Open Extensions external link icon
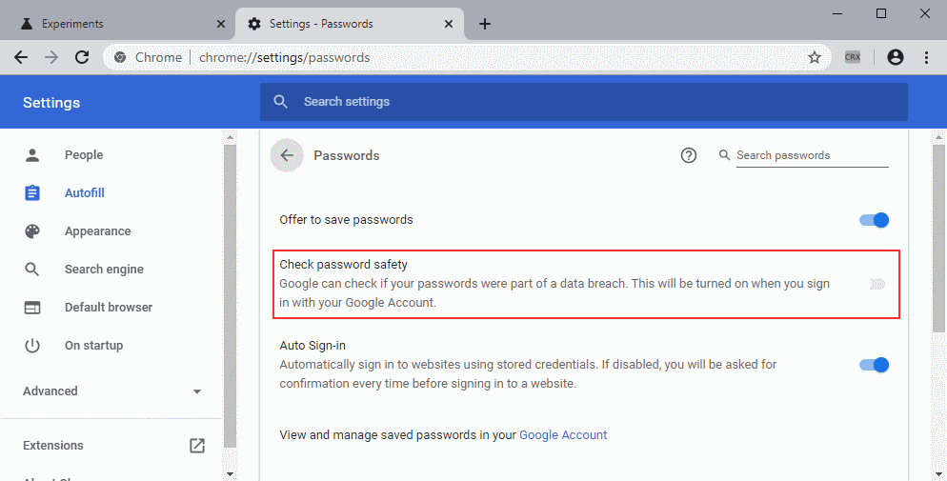Image resolution: width=947 pixels, height=481 pixels. [x=197, y=445]
